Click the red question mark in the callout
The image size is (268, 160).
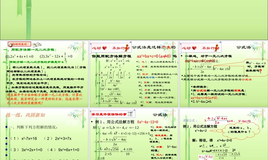(260, 71)
